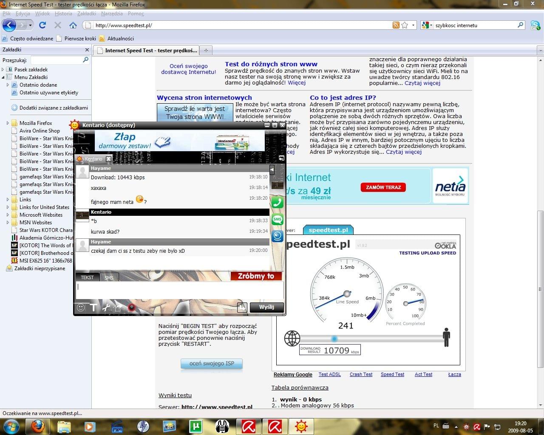544x435 pixels.
Task: Start webcam with the blue camera icon
Action: pos(278,236)
